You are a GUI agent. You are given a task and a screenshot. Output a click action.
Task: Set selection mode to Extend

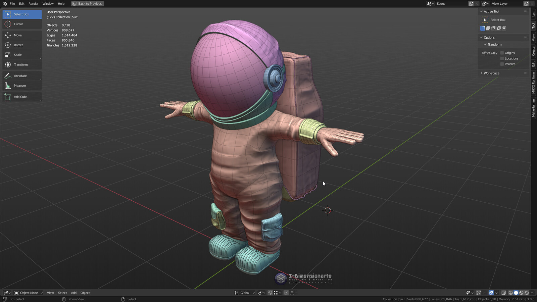pos(488,29)
